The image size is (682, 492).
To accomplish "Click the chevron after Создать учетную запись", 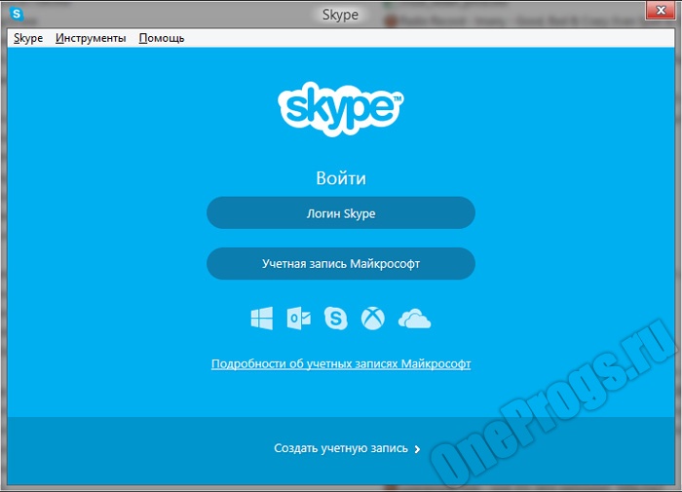I will click(417, 449).
